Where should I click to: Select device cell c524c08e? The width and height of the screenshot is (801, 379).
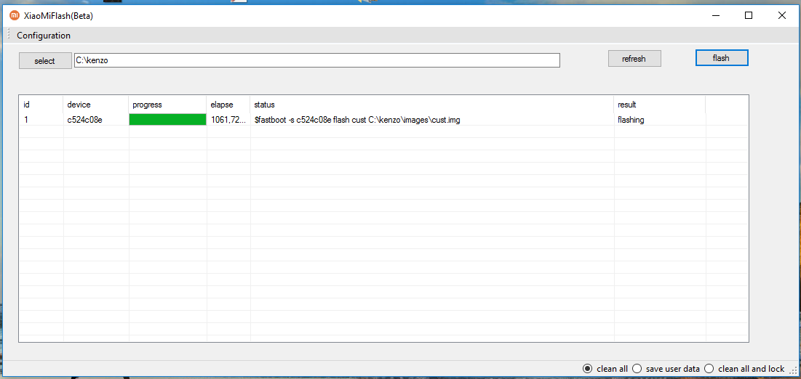85,120
